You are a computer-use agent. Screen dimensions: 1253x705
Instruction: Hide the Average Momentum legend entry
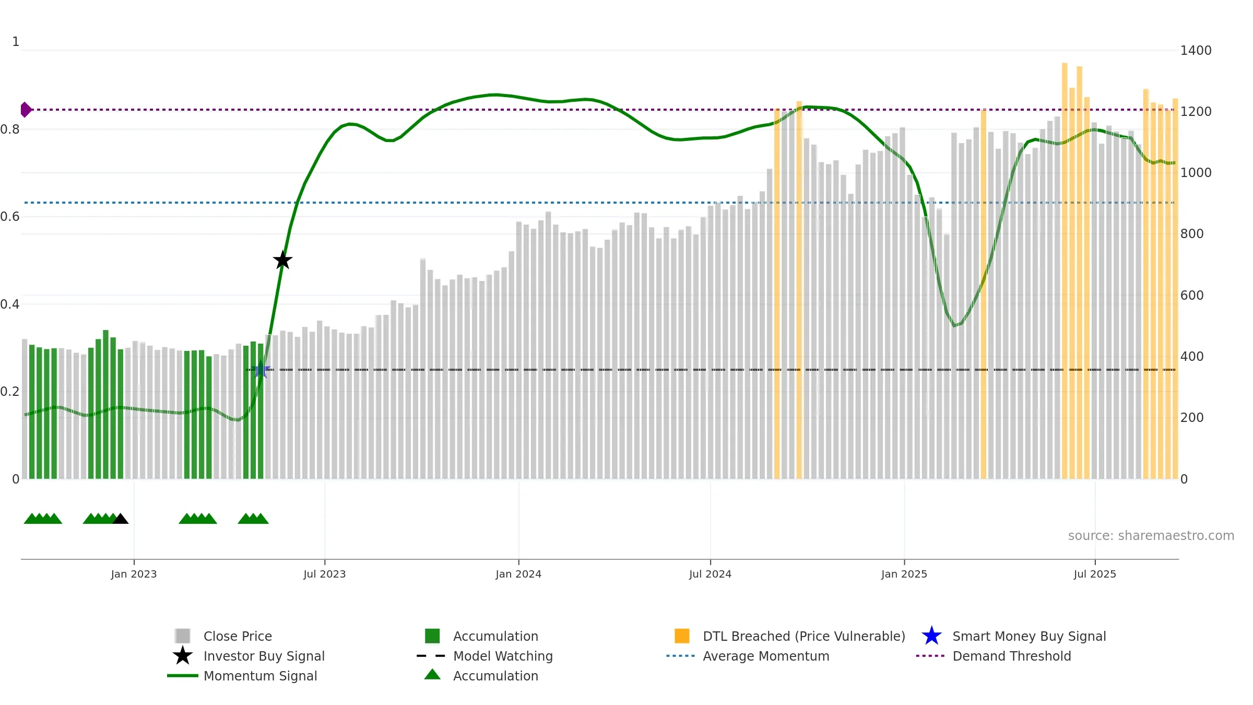(765, 656)
